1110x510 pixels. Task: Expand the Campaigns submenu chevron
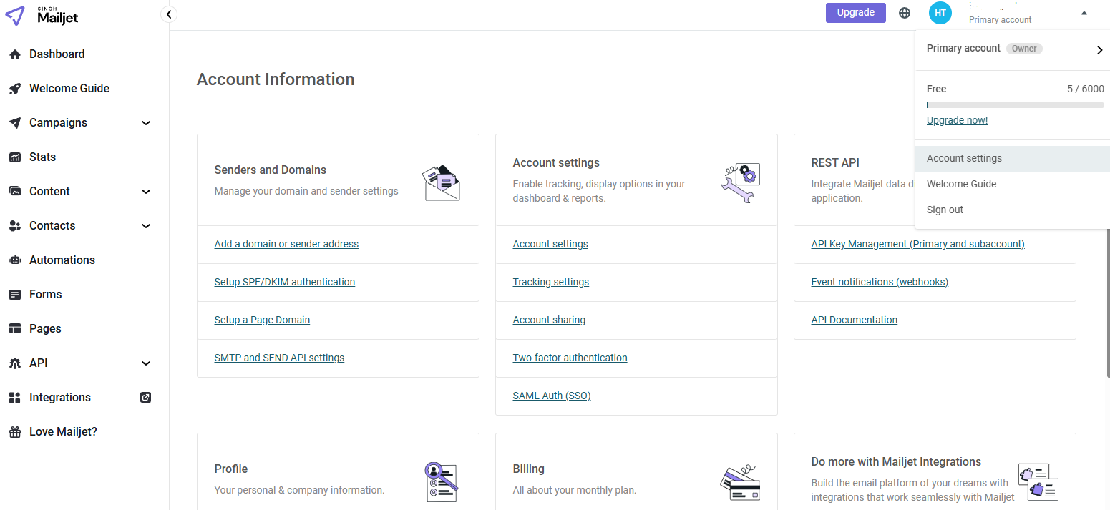[x=146, y=123]
